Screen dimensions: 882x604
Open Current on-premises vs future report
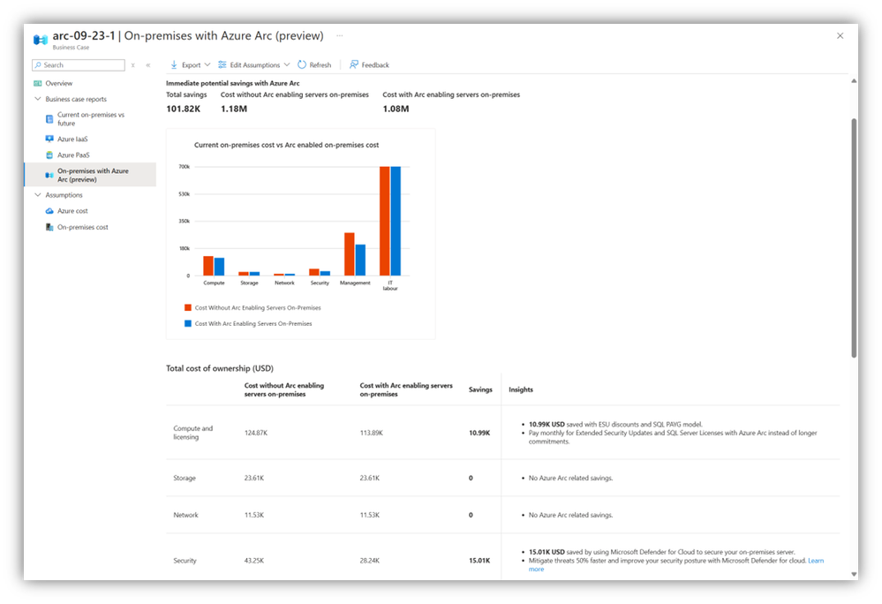(x=90, y=119)
